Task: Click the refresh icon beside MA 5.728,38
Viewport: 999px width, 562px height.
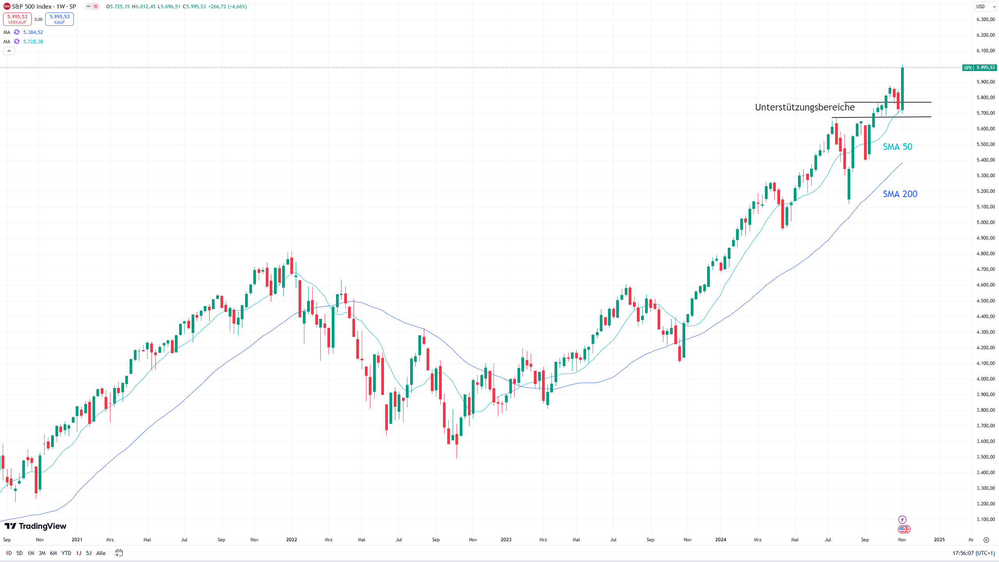Action: coord(17,42)
